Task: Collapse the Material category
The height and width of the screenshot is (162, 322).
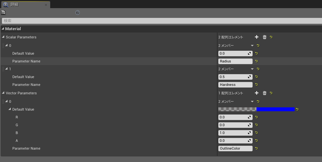Action: (3, 29)
